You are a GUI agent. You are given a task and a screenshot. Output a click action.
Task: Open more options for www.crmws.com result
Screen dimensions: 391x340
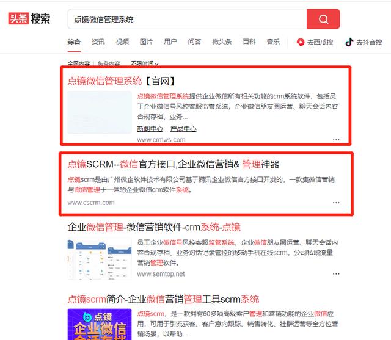coord(336,140)
